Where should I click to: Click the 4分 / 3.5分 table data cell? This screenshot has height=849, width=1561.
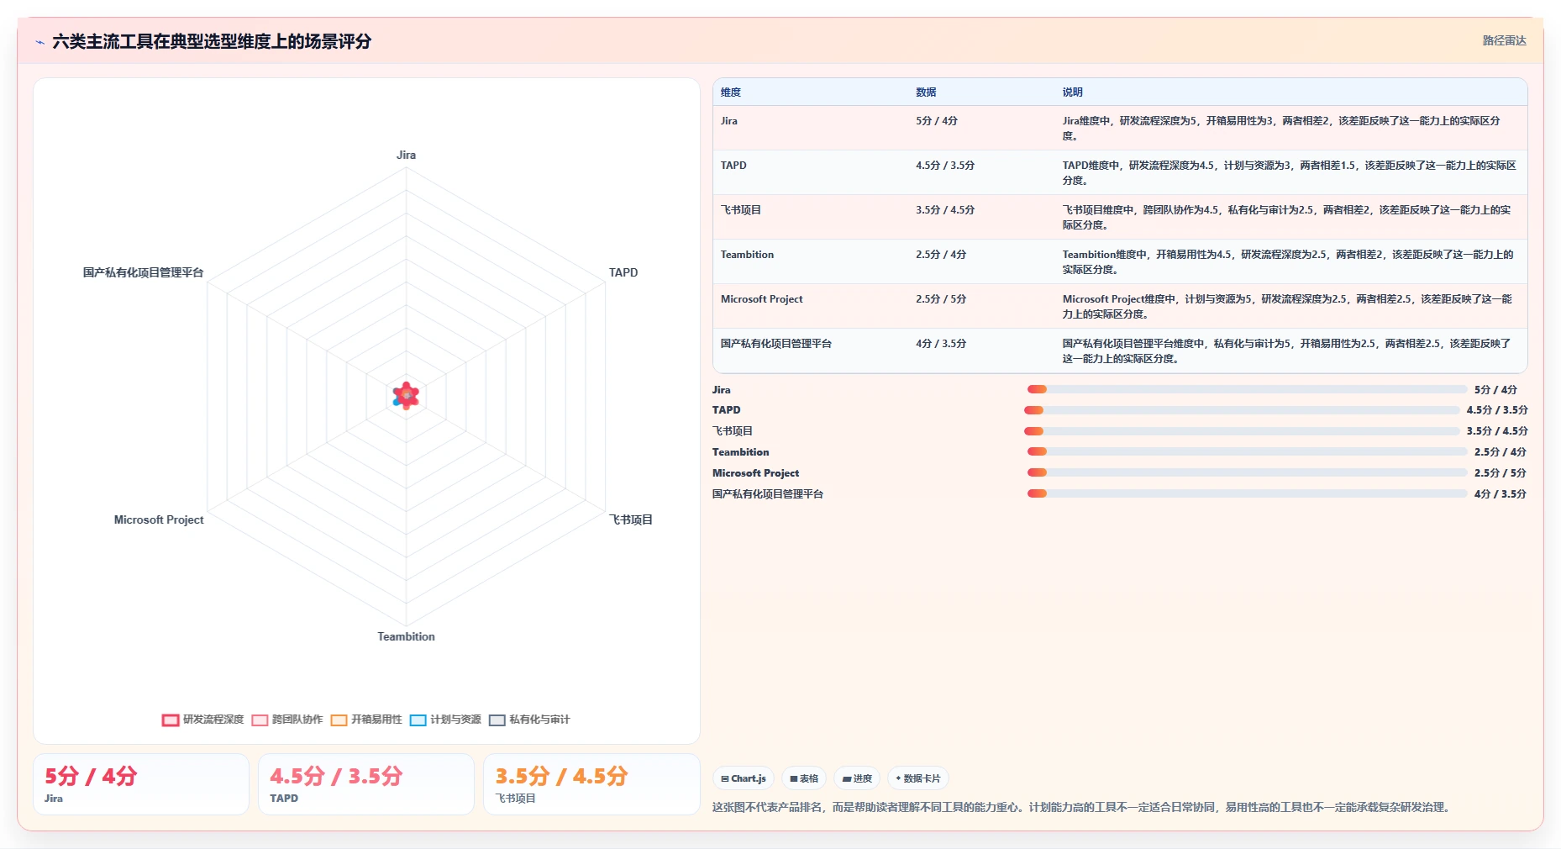[x=941, y=344]
